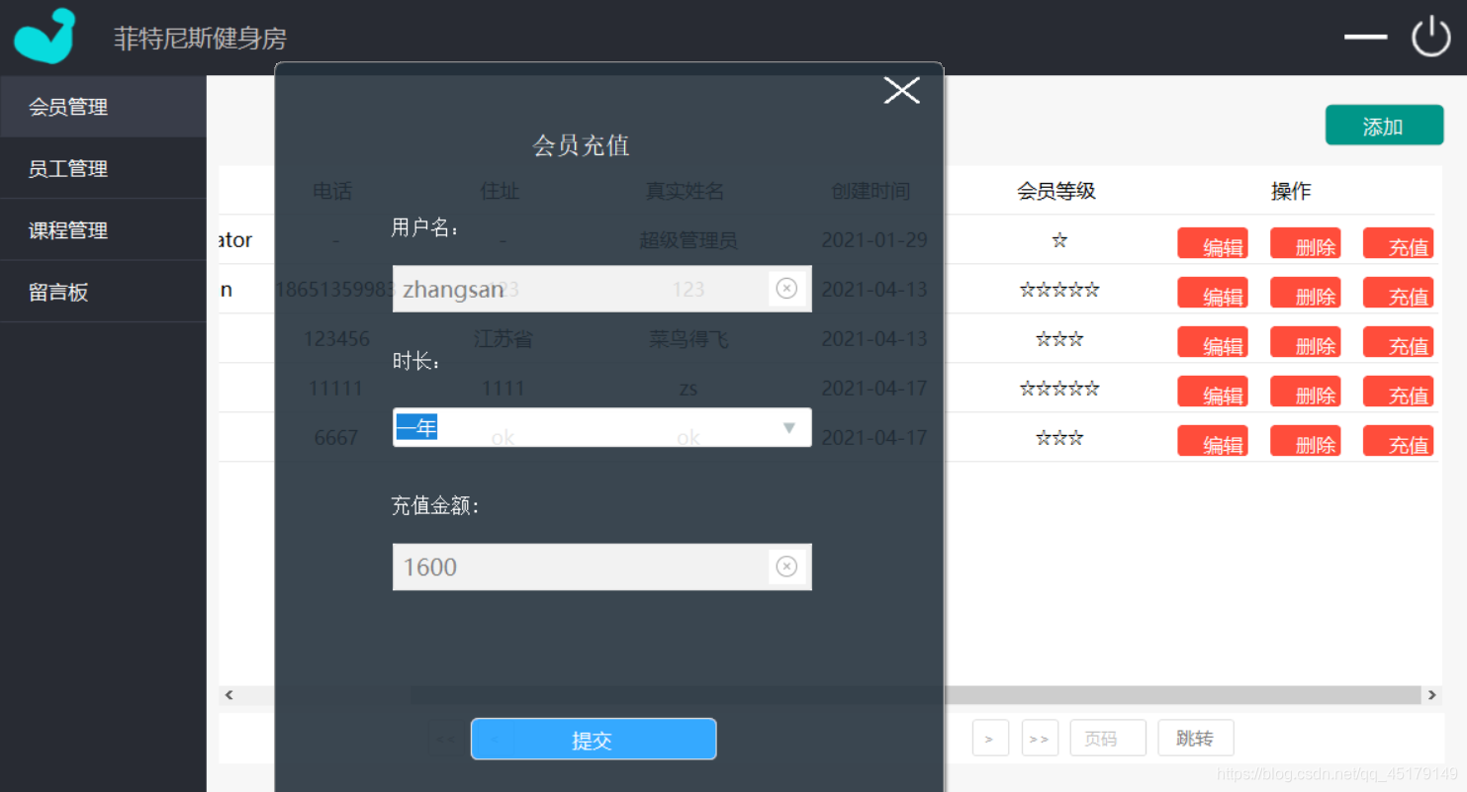Click the 用户名 input showing zhangsan
Image resolution: width=1467 pixels, height=792 pixels.
point(601,289)
